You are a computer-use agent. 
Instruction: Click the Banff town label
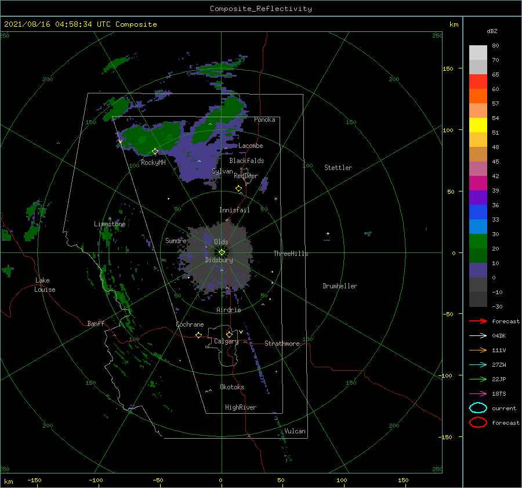[96, 323]
